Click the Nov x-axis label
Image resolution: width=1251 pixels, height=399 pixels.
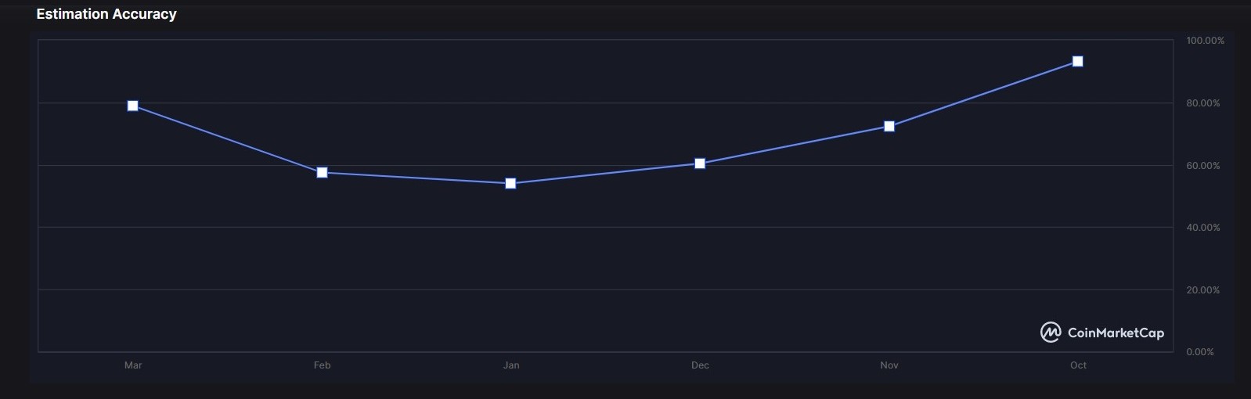click(x=889, y=365)
